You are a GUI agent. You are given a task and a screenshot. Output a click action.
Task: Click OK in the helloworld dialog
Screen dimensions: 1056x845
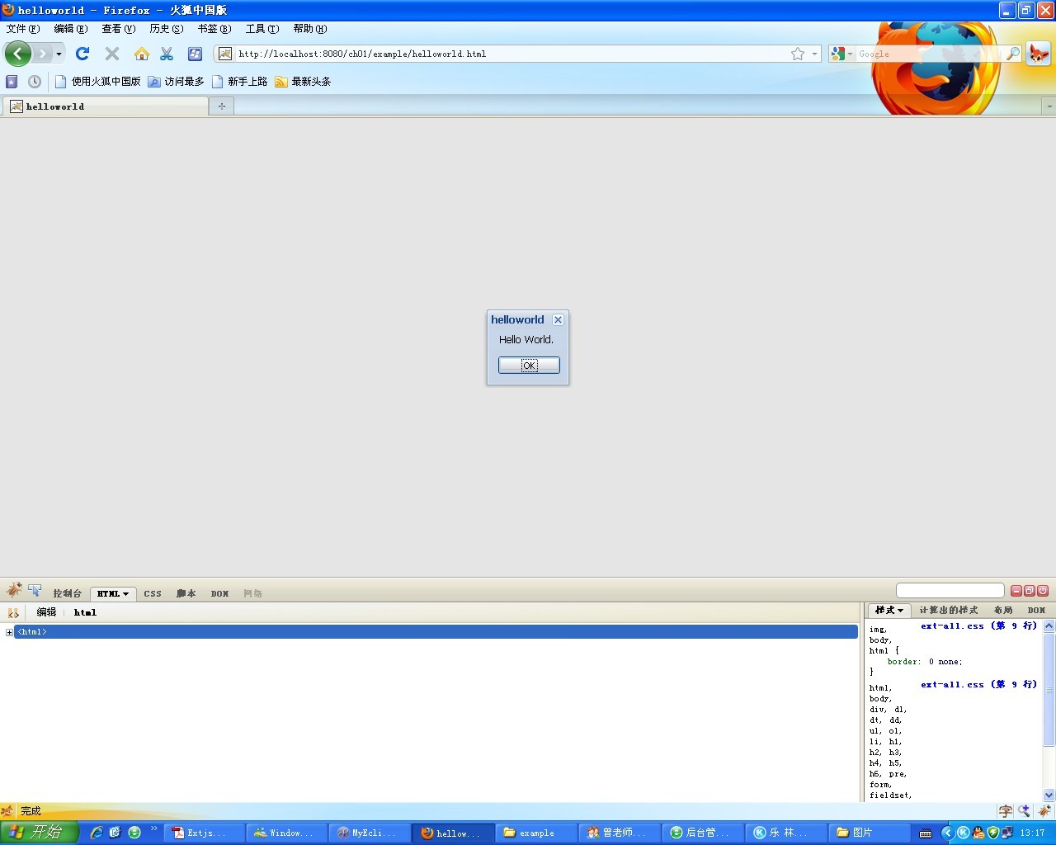coord(529,365)
